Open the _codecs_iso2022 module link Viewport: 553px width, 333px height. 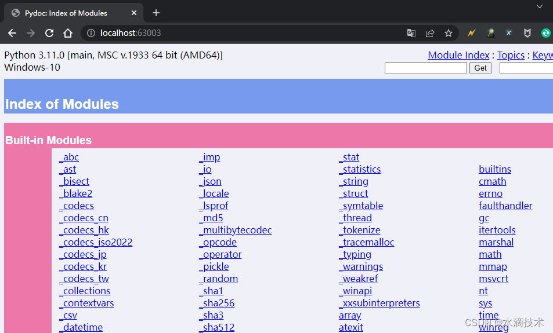pos(96,242)
